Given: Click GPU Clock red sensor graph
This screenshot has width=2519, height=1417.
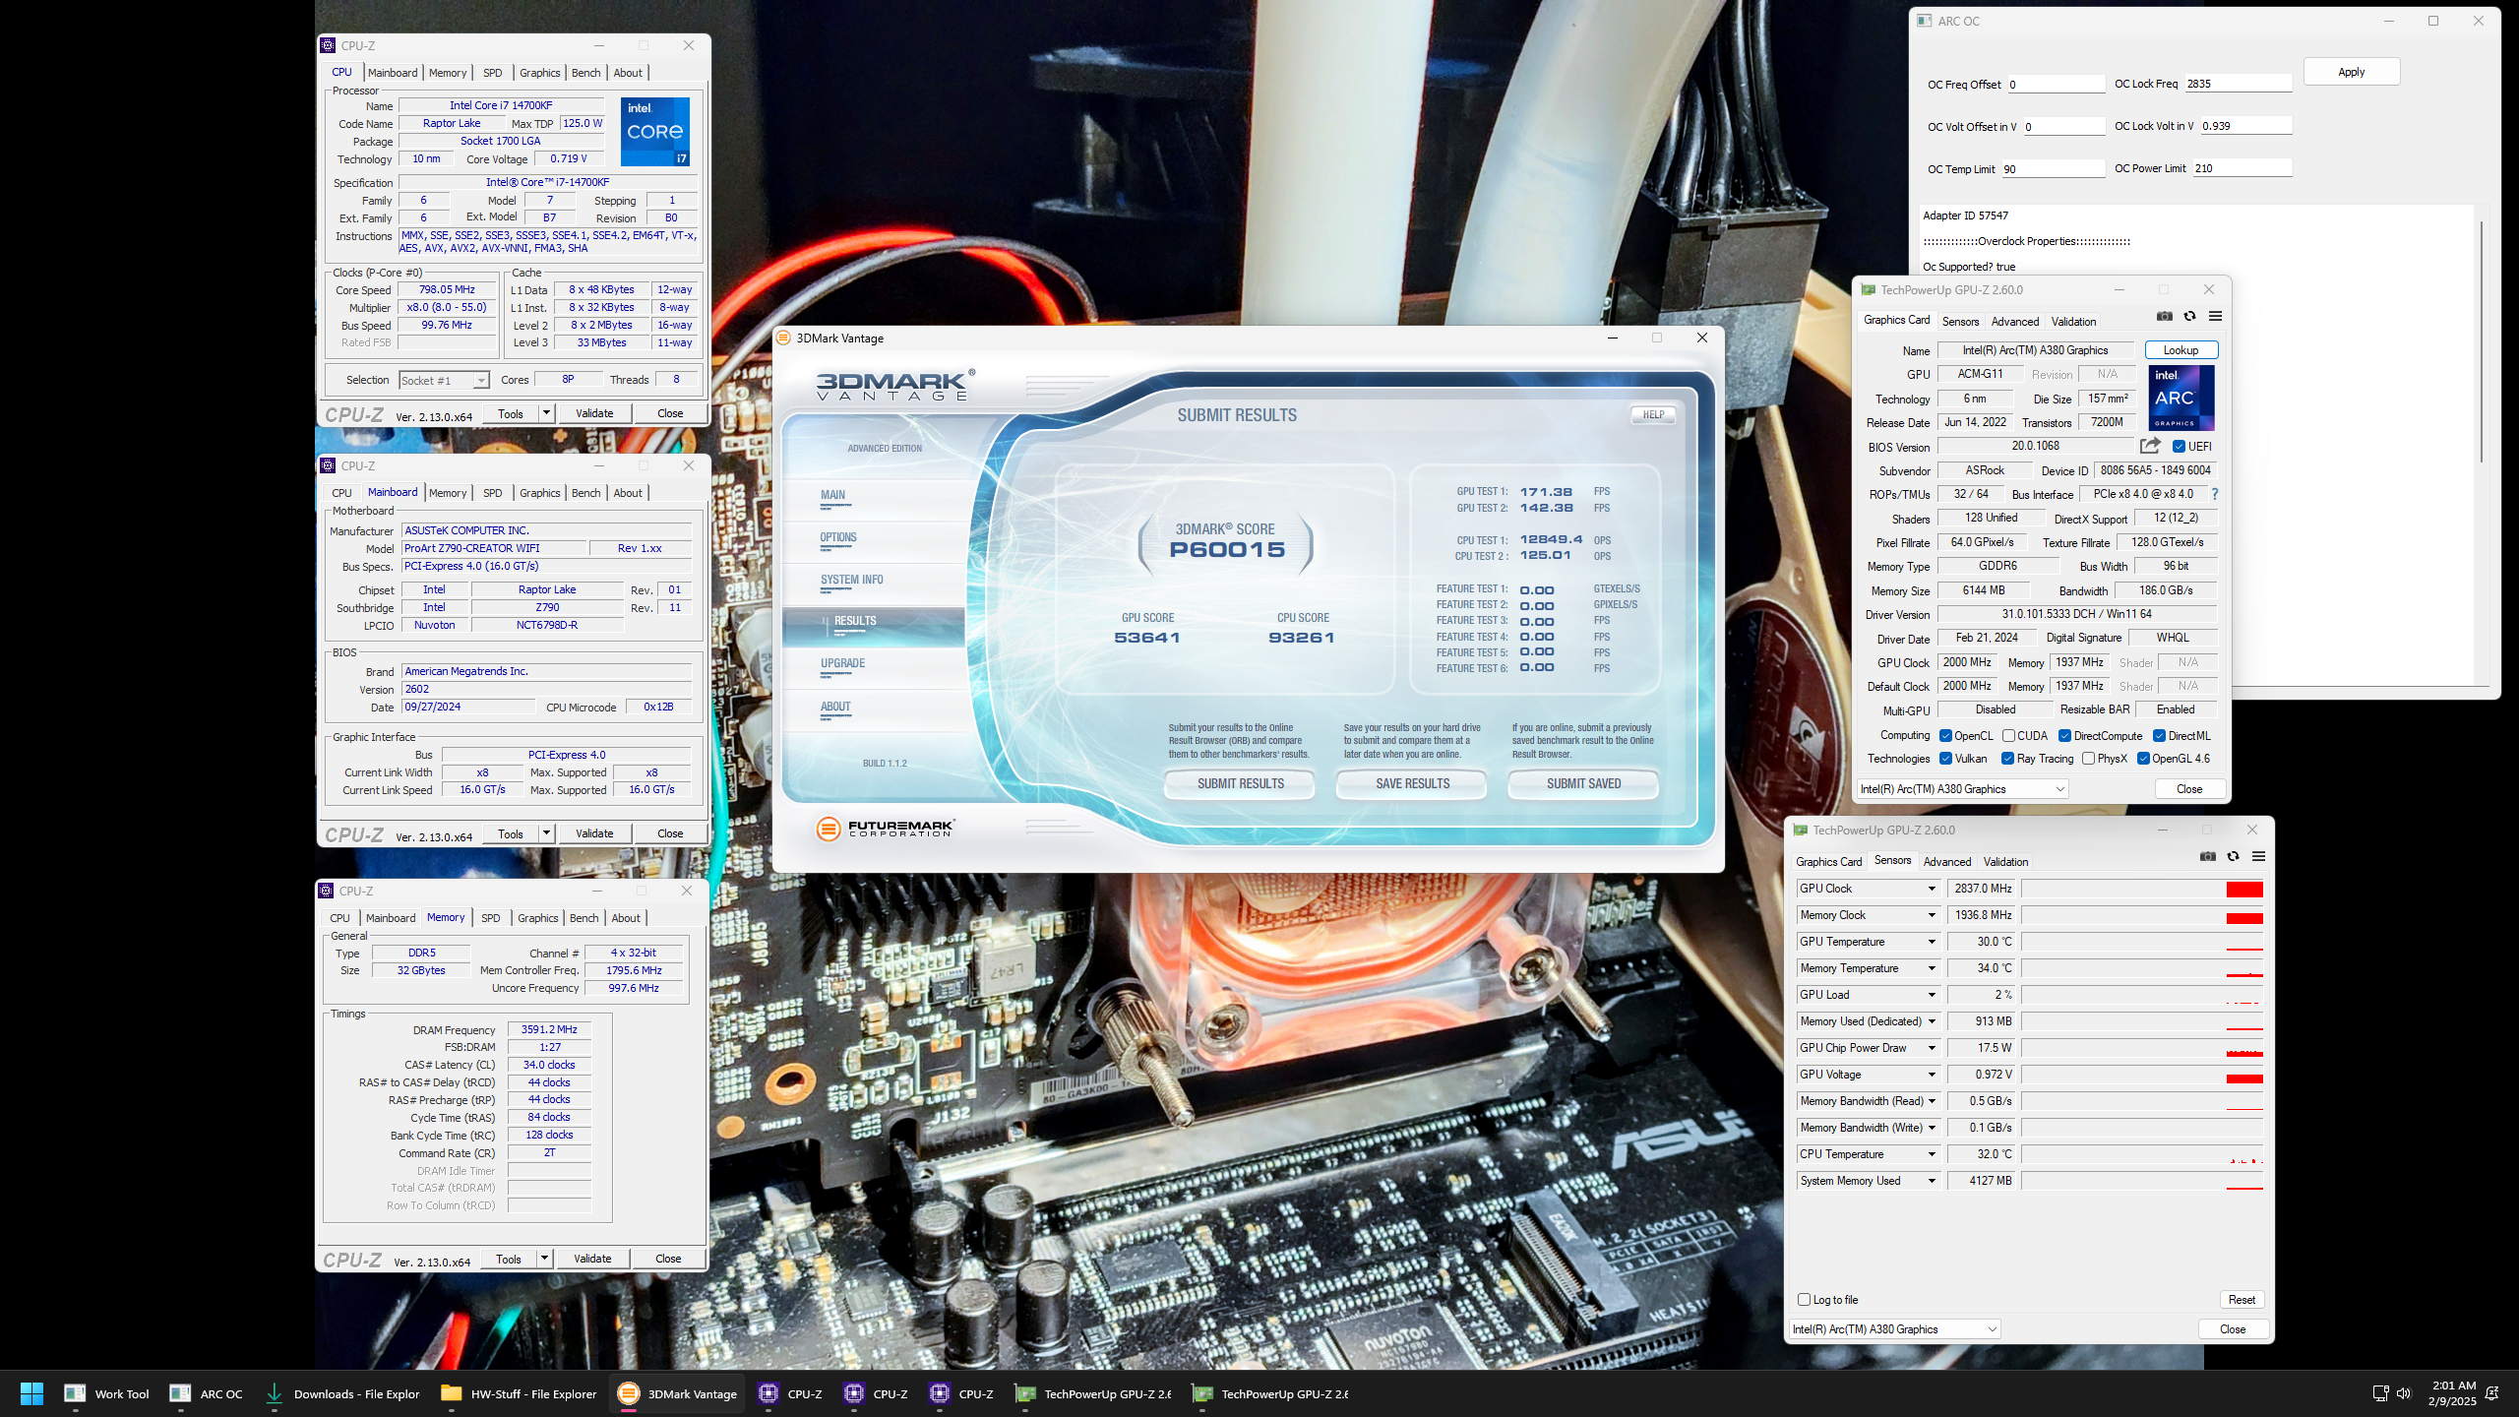Looking at the screenshot, I should [2243, 890].
